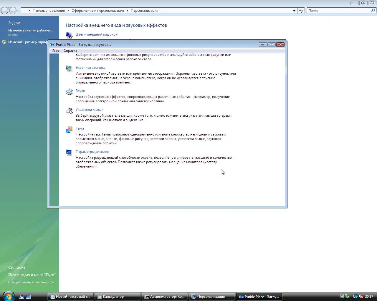Open the Тема link
The width and height of the screenshot is (377, 301).
[x=80, y=128]
